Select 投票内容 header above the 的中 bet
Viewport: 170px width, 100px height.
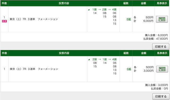64,3
